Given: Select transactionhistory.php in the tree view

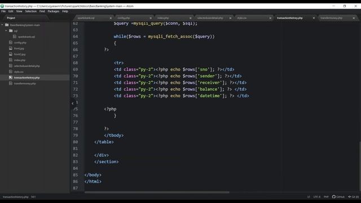Looking at the screenshot, I should click(x=27, y=78).
